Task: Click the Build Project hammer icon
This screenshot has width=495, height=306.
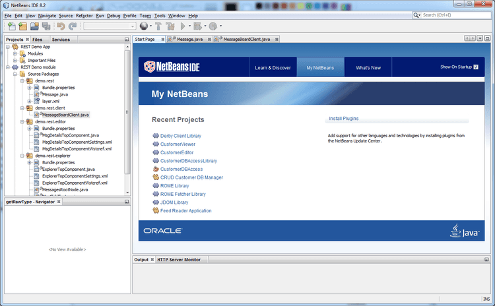Action: (x=158, y=26)
